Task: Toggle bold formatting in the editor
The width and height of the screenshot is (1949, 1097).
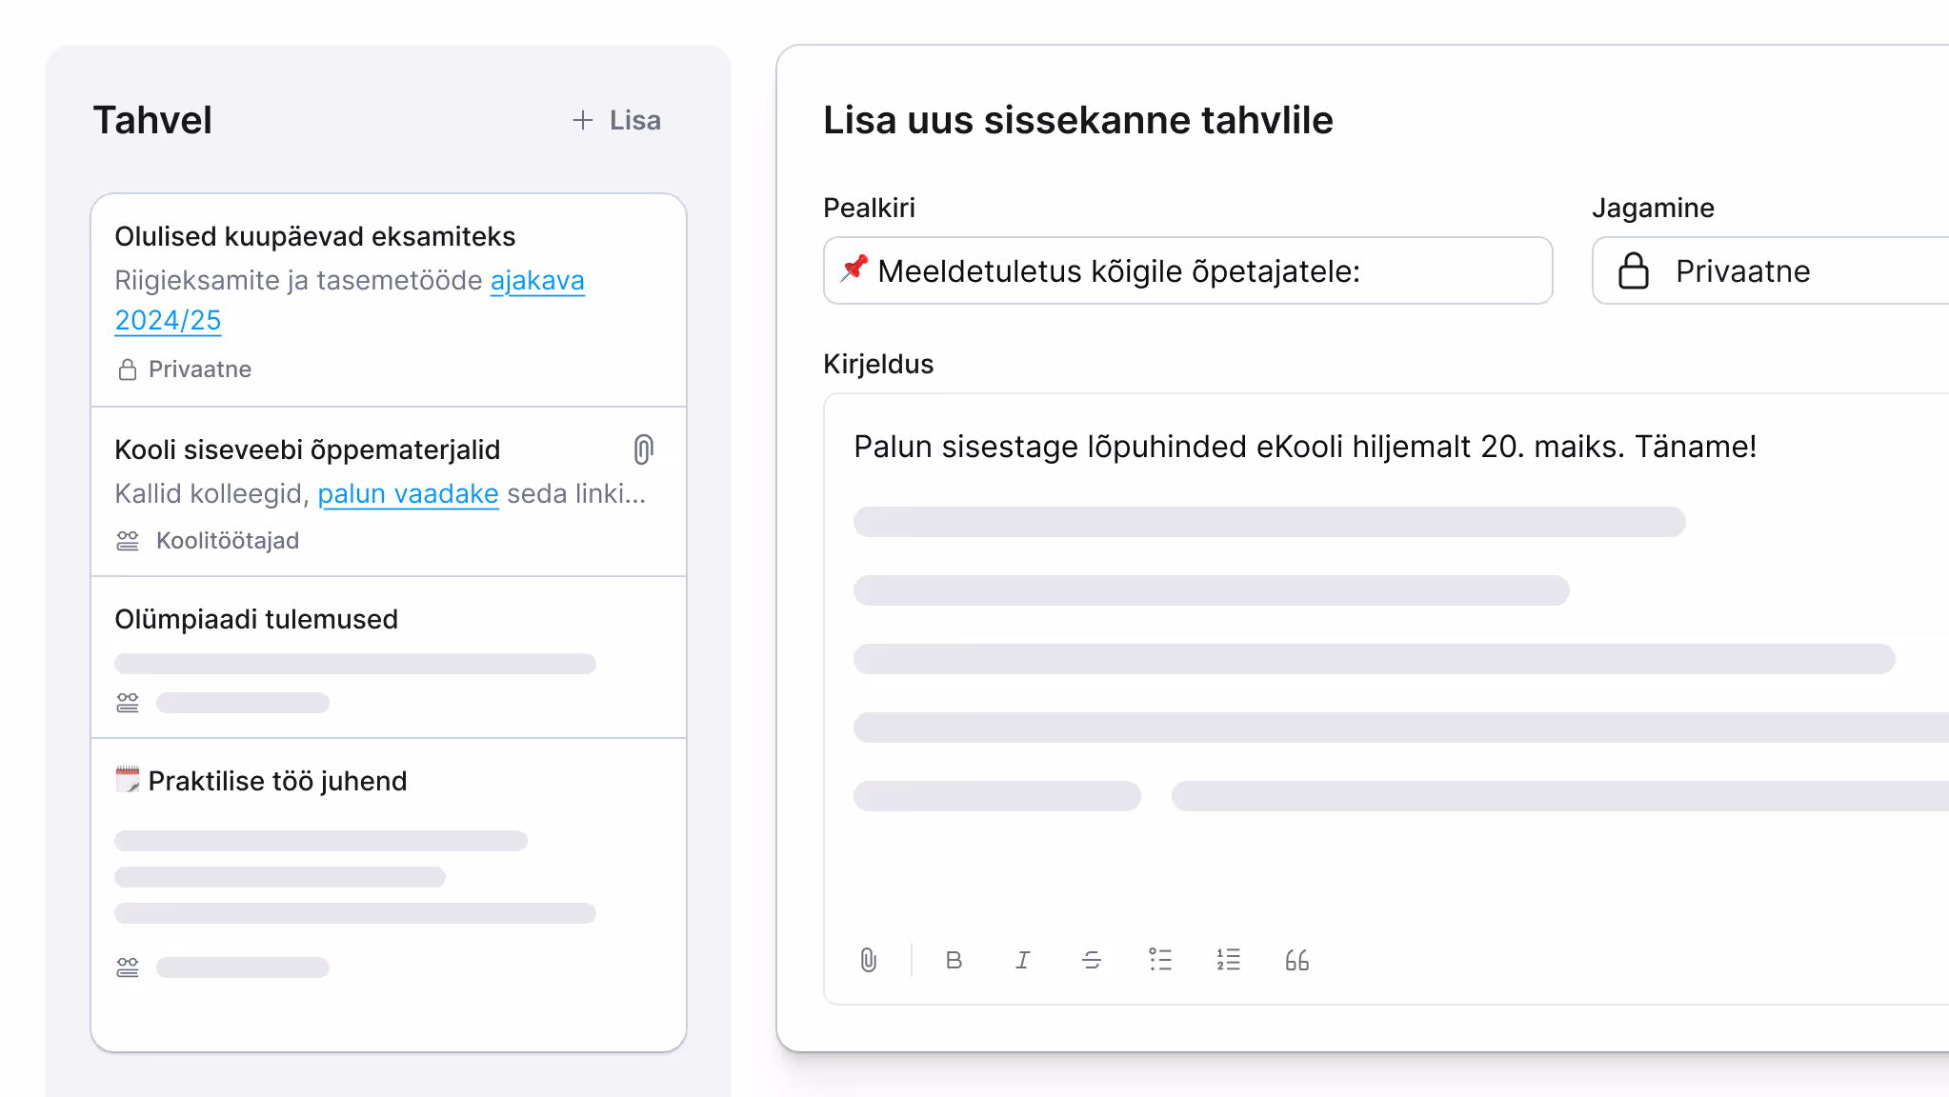Action: point(954,960)
